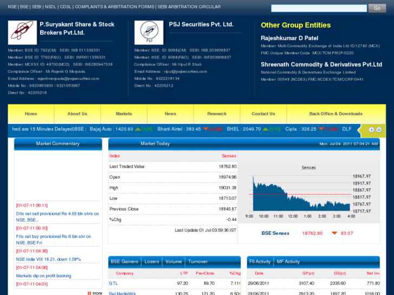Open Complaints & Arbitration Forms link
Image resolution: width=394 pixels, height=295 pixels.
coord(114,7)
